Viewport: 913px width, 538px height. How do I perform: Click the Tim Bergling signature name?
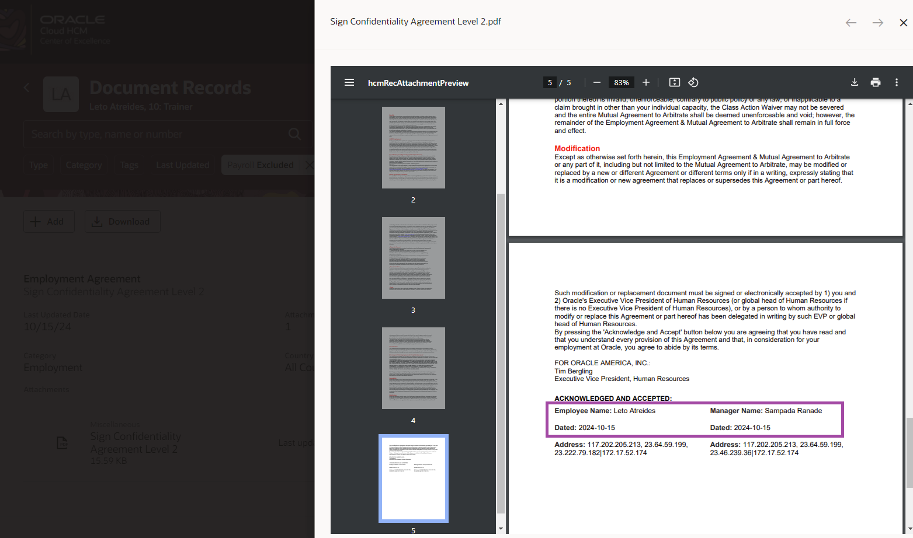[574, 371]
